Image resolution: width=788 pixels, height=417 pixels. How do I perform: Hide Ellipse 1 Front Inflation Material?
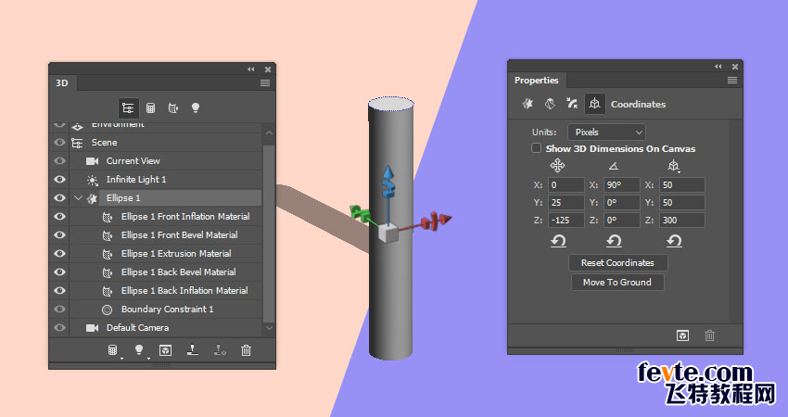[x=59, y=217]
